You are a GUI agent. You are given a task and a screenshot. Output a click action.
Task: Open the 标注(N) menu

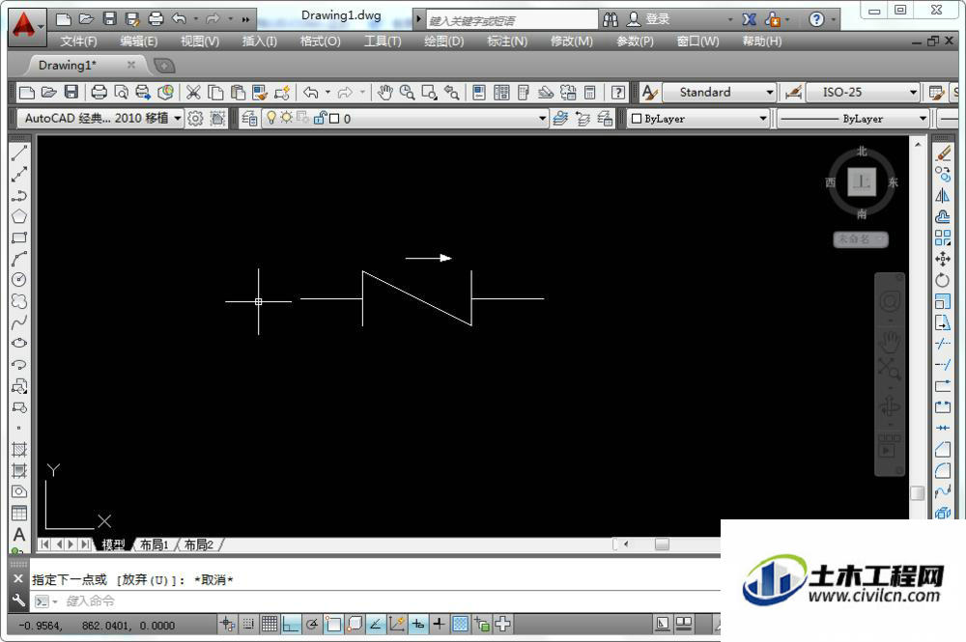[506, 42]
